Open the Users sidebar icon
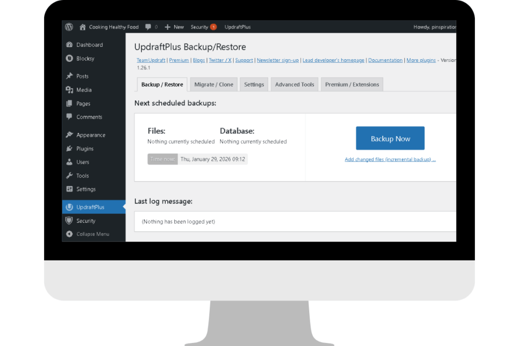519x346 pixels. coord(69,162)
